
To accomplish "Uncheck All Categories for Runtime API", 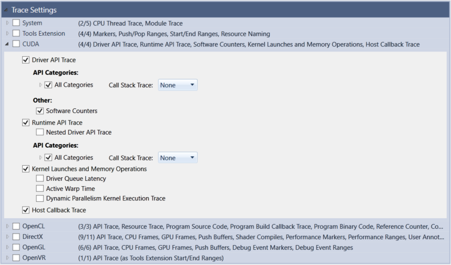I will [48, 158].
